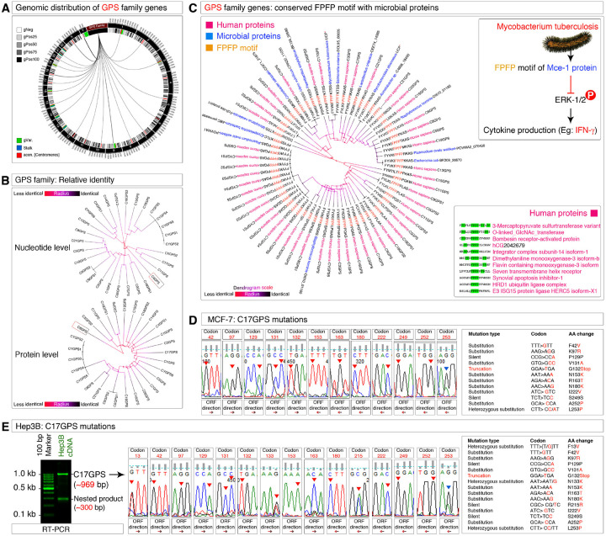Click 'Cytokine production (Eg: IFN-γ)' text
Viewport: 606px width, 536px height.
(x=540, y=130)
